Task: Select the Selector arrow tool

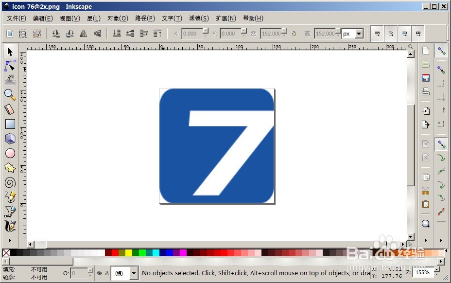Action: (10, 52)
